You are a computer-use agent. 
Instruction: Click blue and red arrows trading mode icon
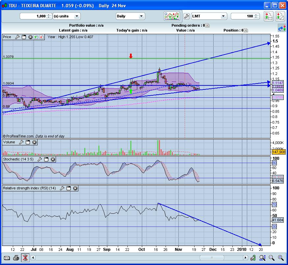click(282, 28)
